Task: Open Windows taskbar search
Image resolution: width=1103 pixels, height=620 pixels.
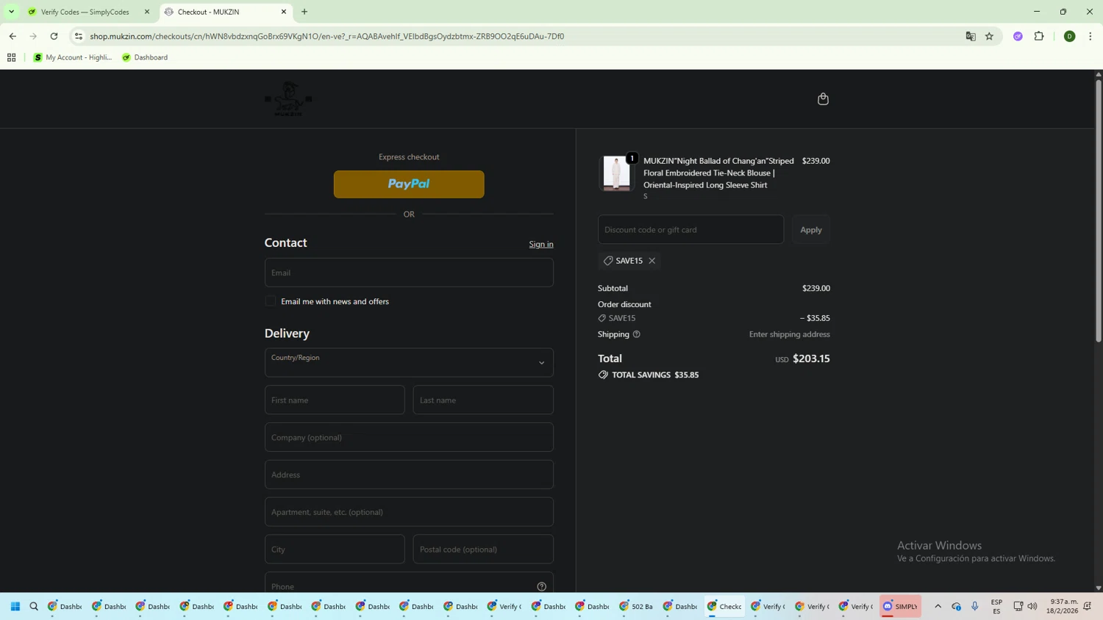Action: (34, 607)
